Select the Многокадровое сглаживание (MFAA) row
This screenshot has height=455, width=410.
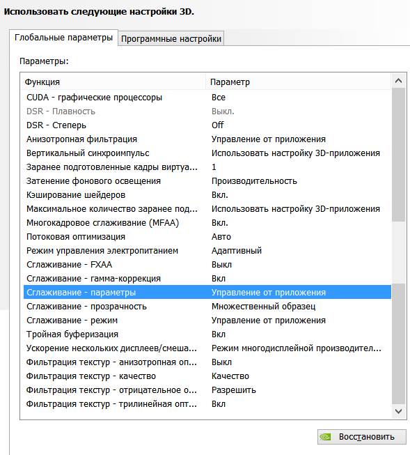(207, 222)
